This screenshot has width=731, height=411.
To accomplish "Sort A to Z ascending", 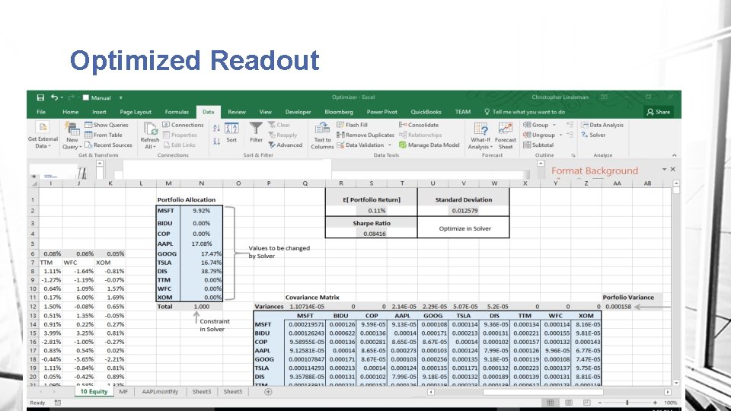I will point(216,128).
